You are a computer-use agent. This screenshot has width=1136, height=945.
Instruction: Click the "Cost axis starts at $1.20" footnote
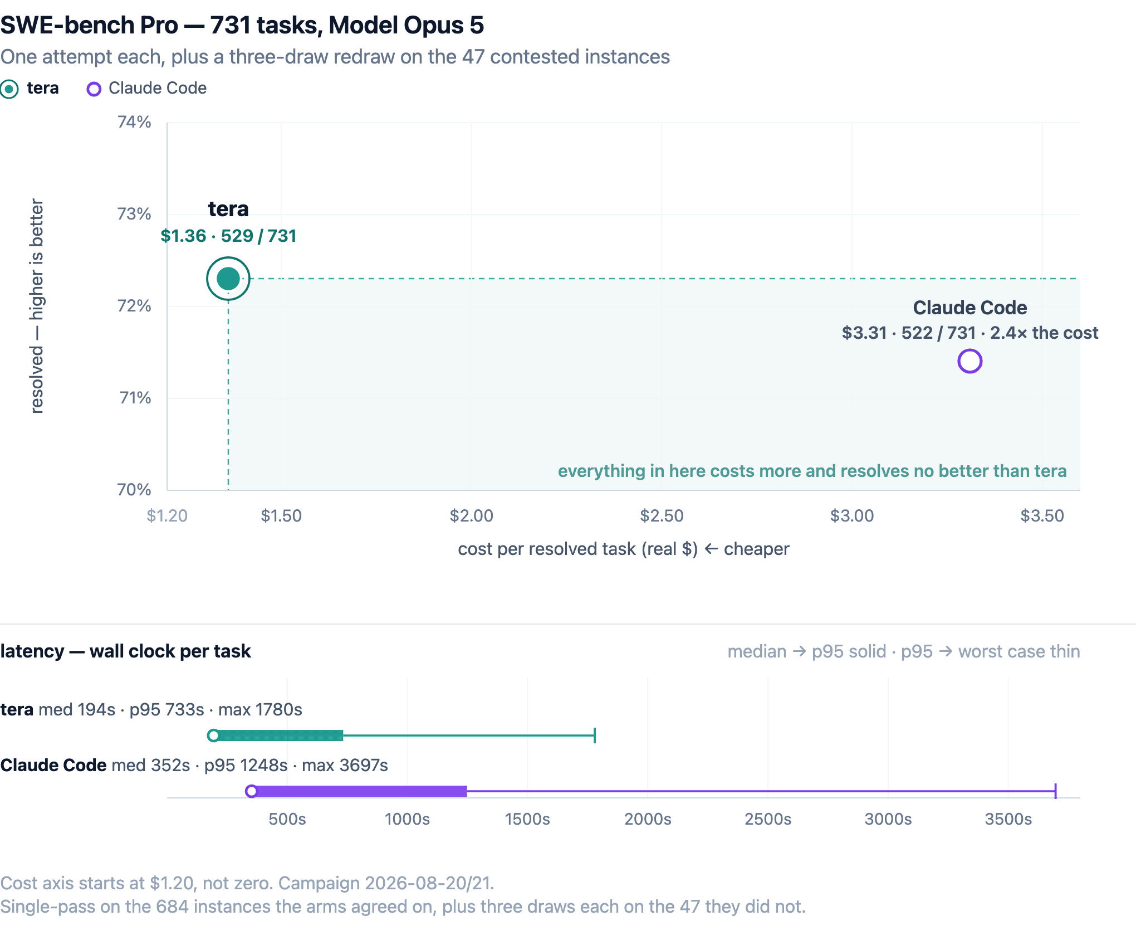pyautogui.click(x=247, y=883)
